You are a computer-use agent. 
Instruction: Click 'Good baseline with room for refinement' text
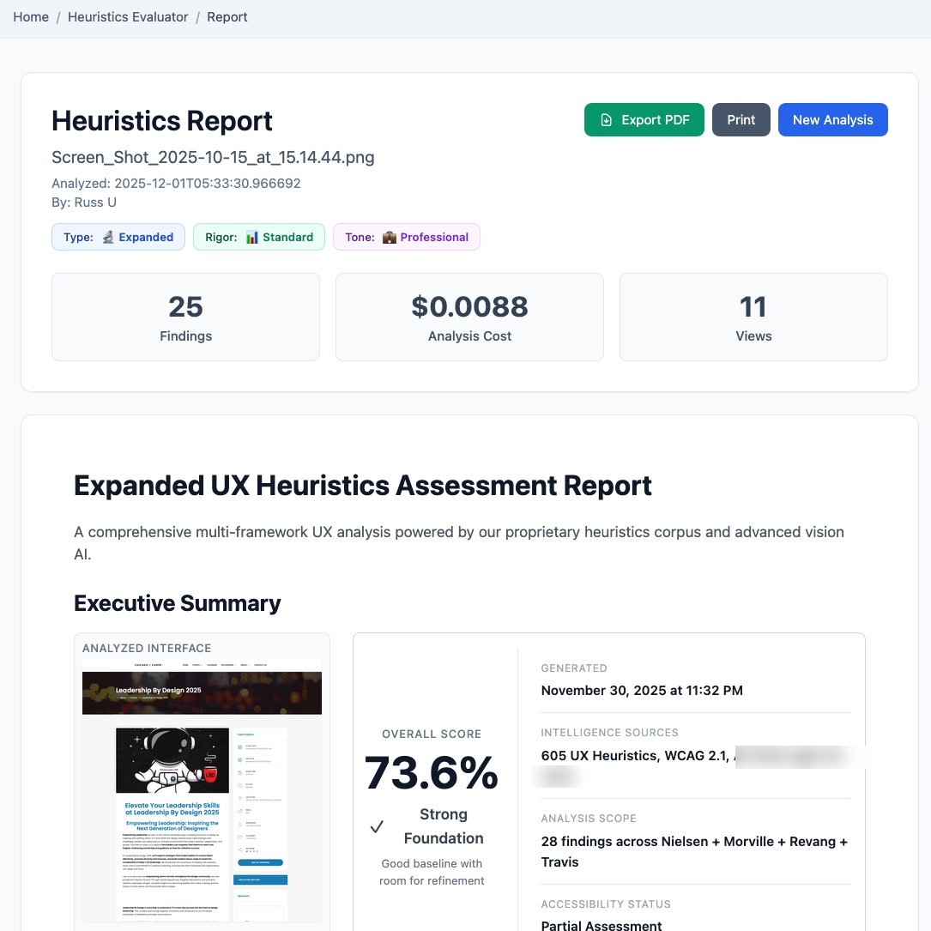(x=432, y=872)
